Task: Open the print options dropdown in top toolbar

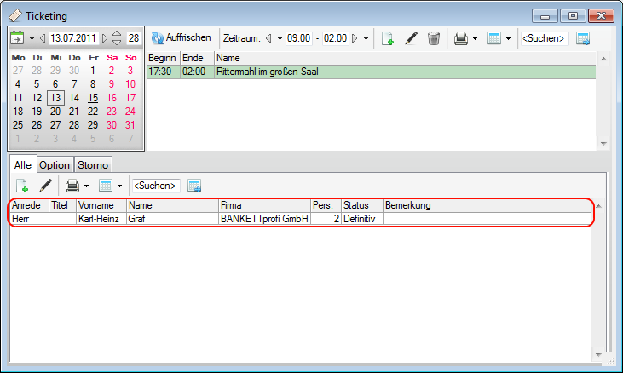Action: tap(475, 38)
